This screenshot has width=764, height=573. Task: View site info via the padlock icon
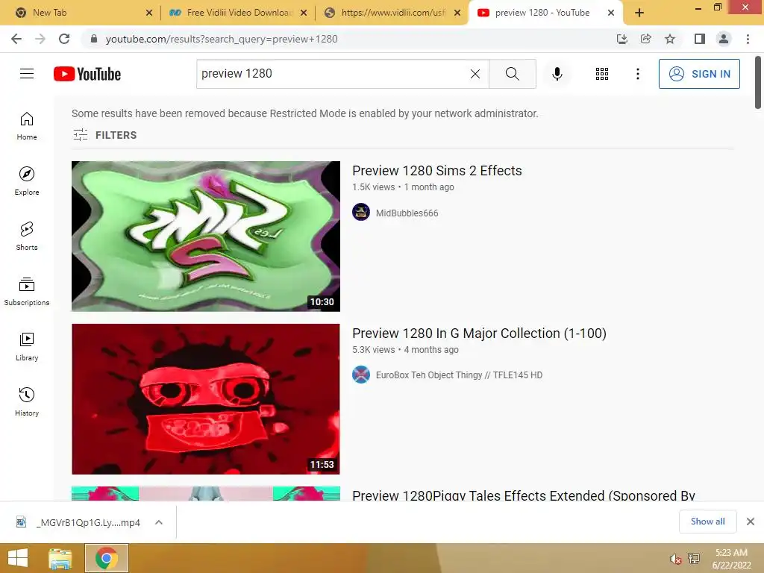tap(94, 39)
